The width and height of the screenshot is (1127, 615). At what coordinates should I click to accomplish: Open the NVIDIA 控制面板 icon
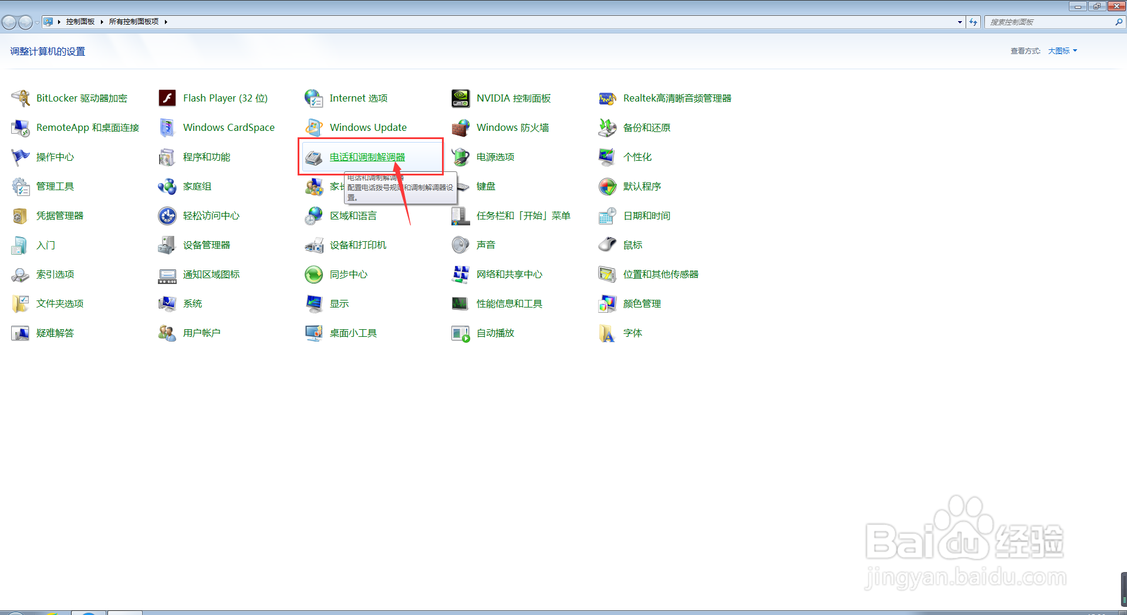(461, 98)
